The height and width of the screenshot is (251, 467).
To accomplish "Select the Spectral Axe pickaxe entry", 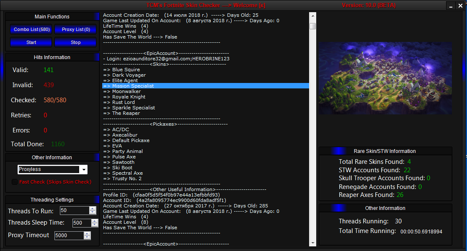I will [127, 173].
